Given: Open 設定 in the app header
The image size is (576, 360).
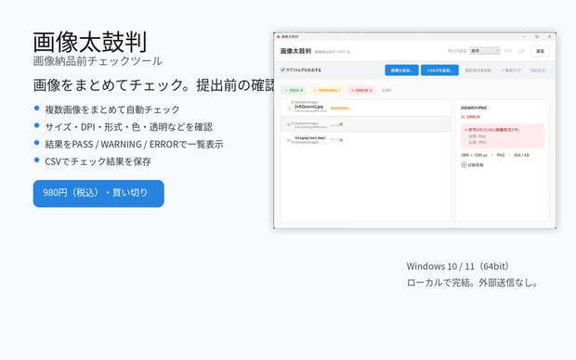Looking at the screenshot, I should coord(540,51).
